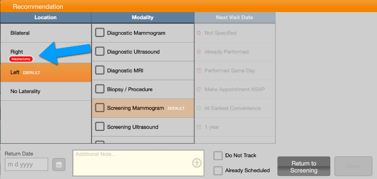Click the At Earliest Convenience clock icon
Viewport: 377px width, 179px height.
[199, 108]
